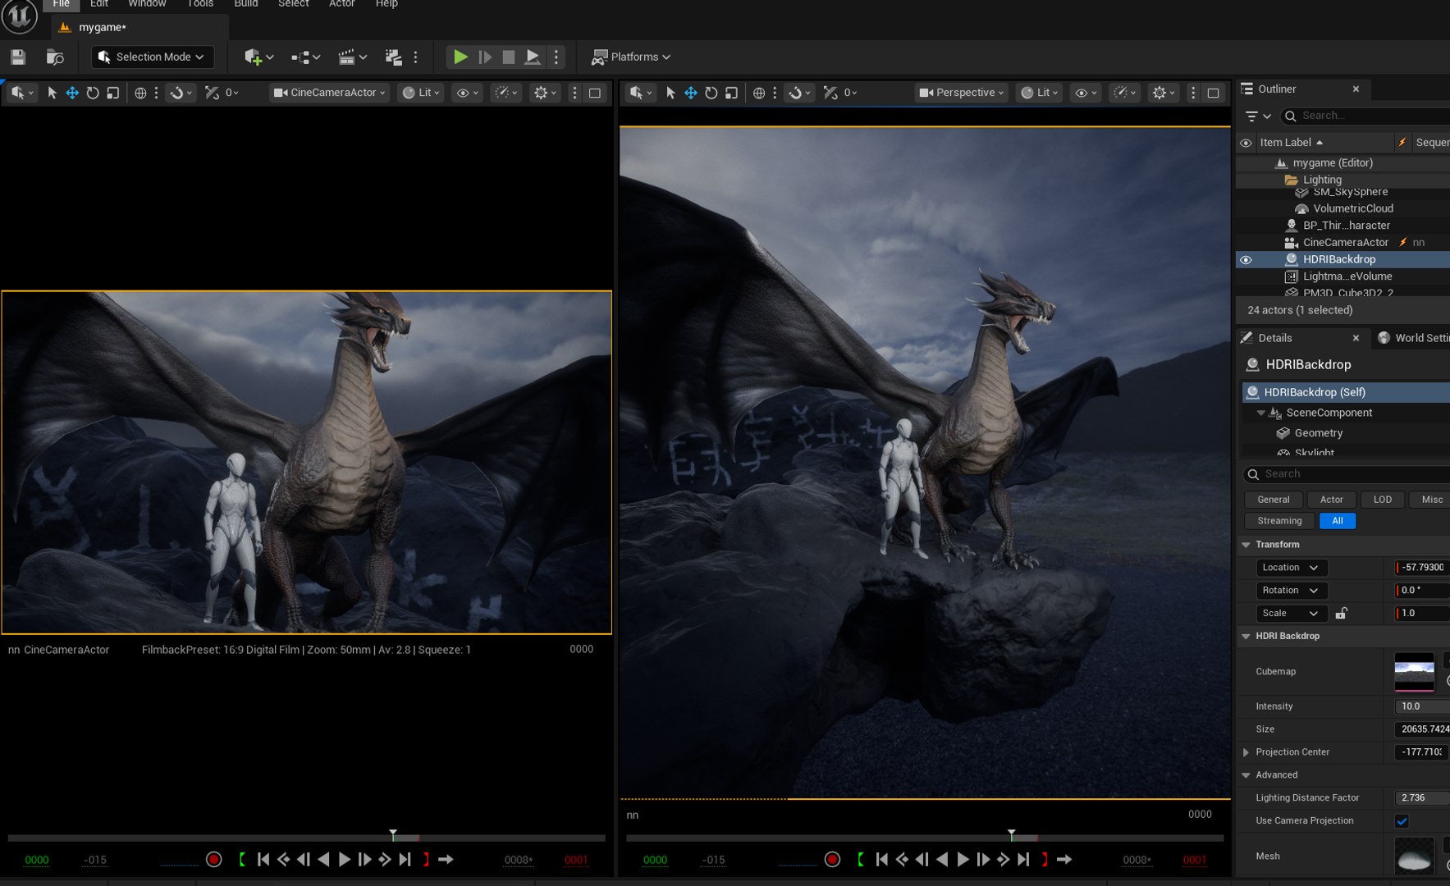1450x886 pixels.
Task: Filter details by Streaming
Action: click(1279, 521)
